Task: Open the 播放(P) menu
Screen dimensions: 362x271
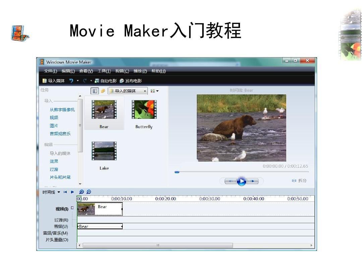Action: pyautogui.click(x=140, y=71)
